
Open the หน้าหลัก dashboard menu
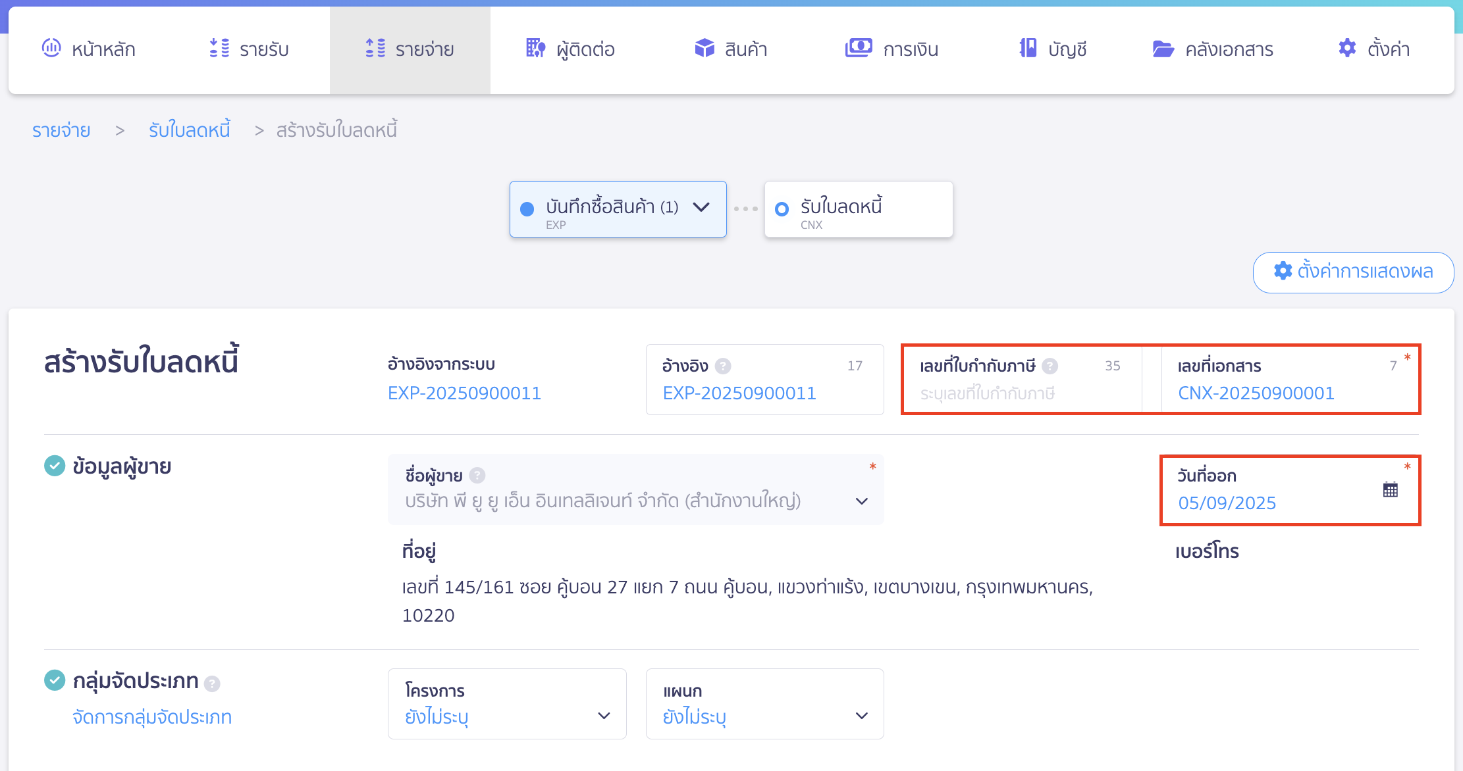(x=88, y=49)
